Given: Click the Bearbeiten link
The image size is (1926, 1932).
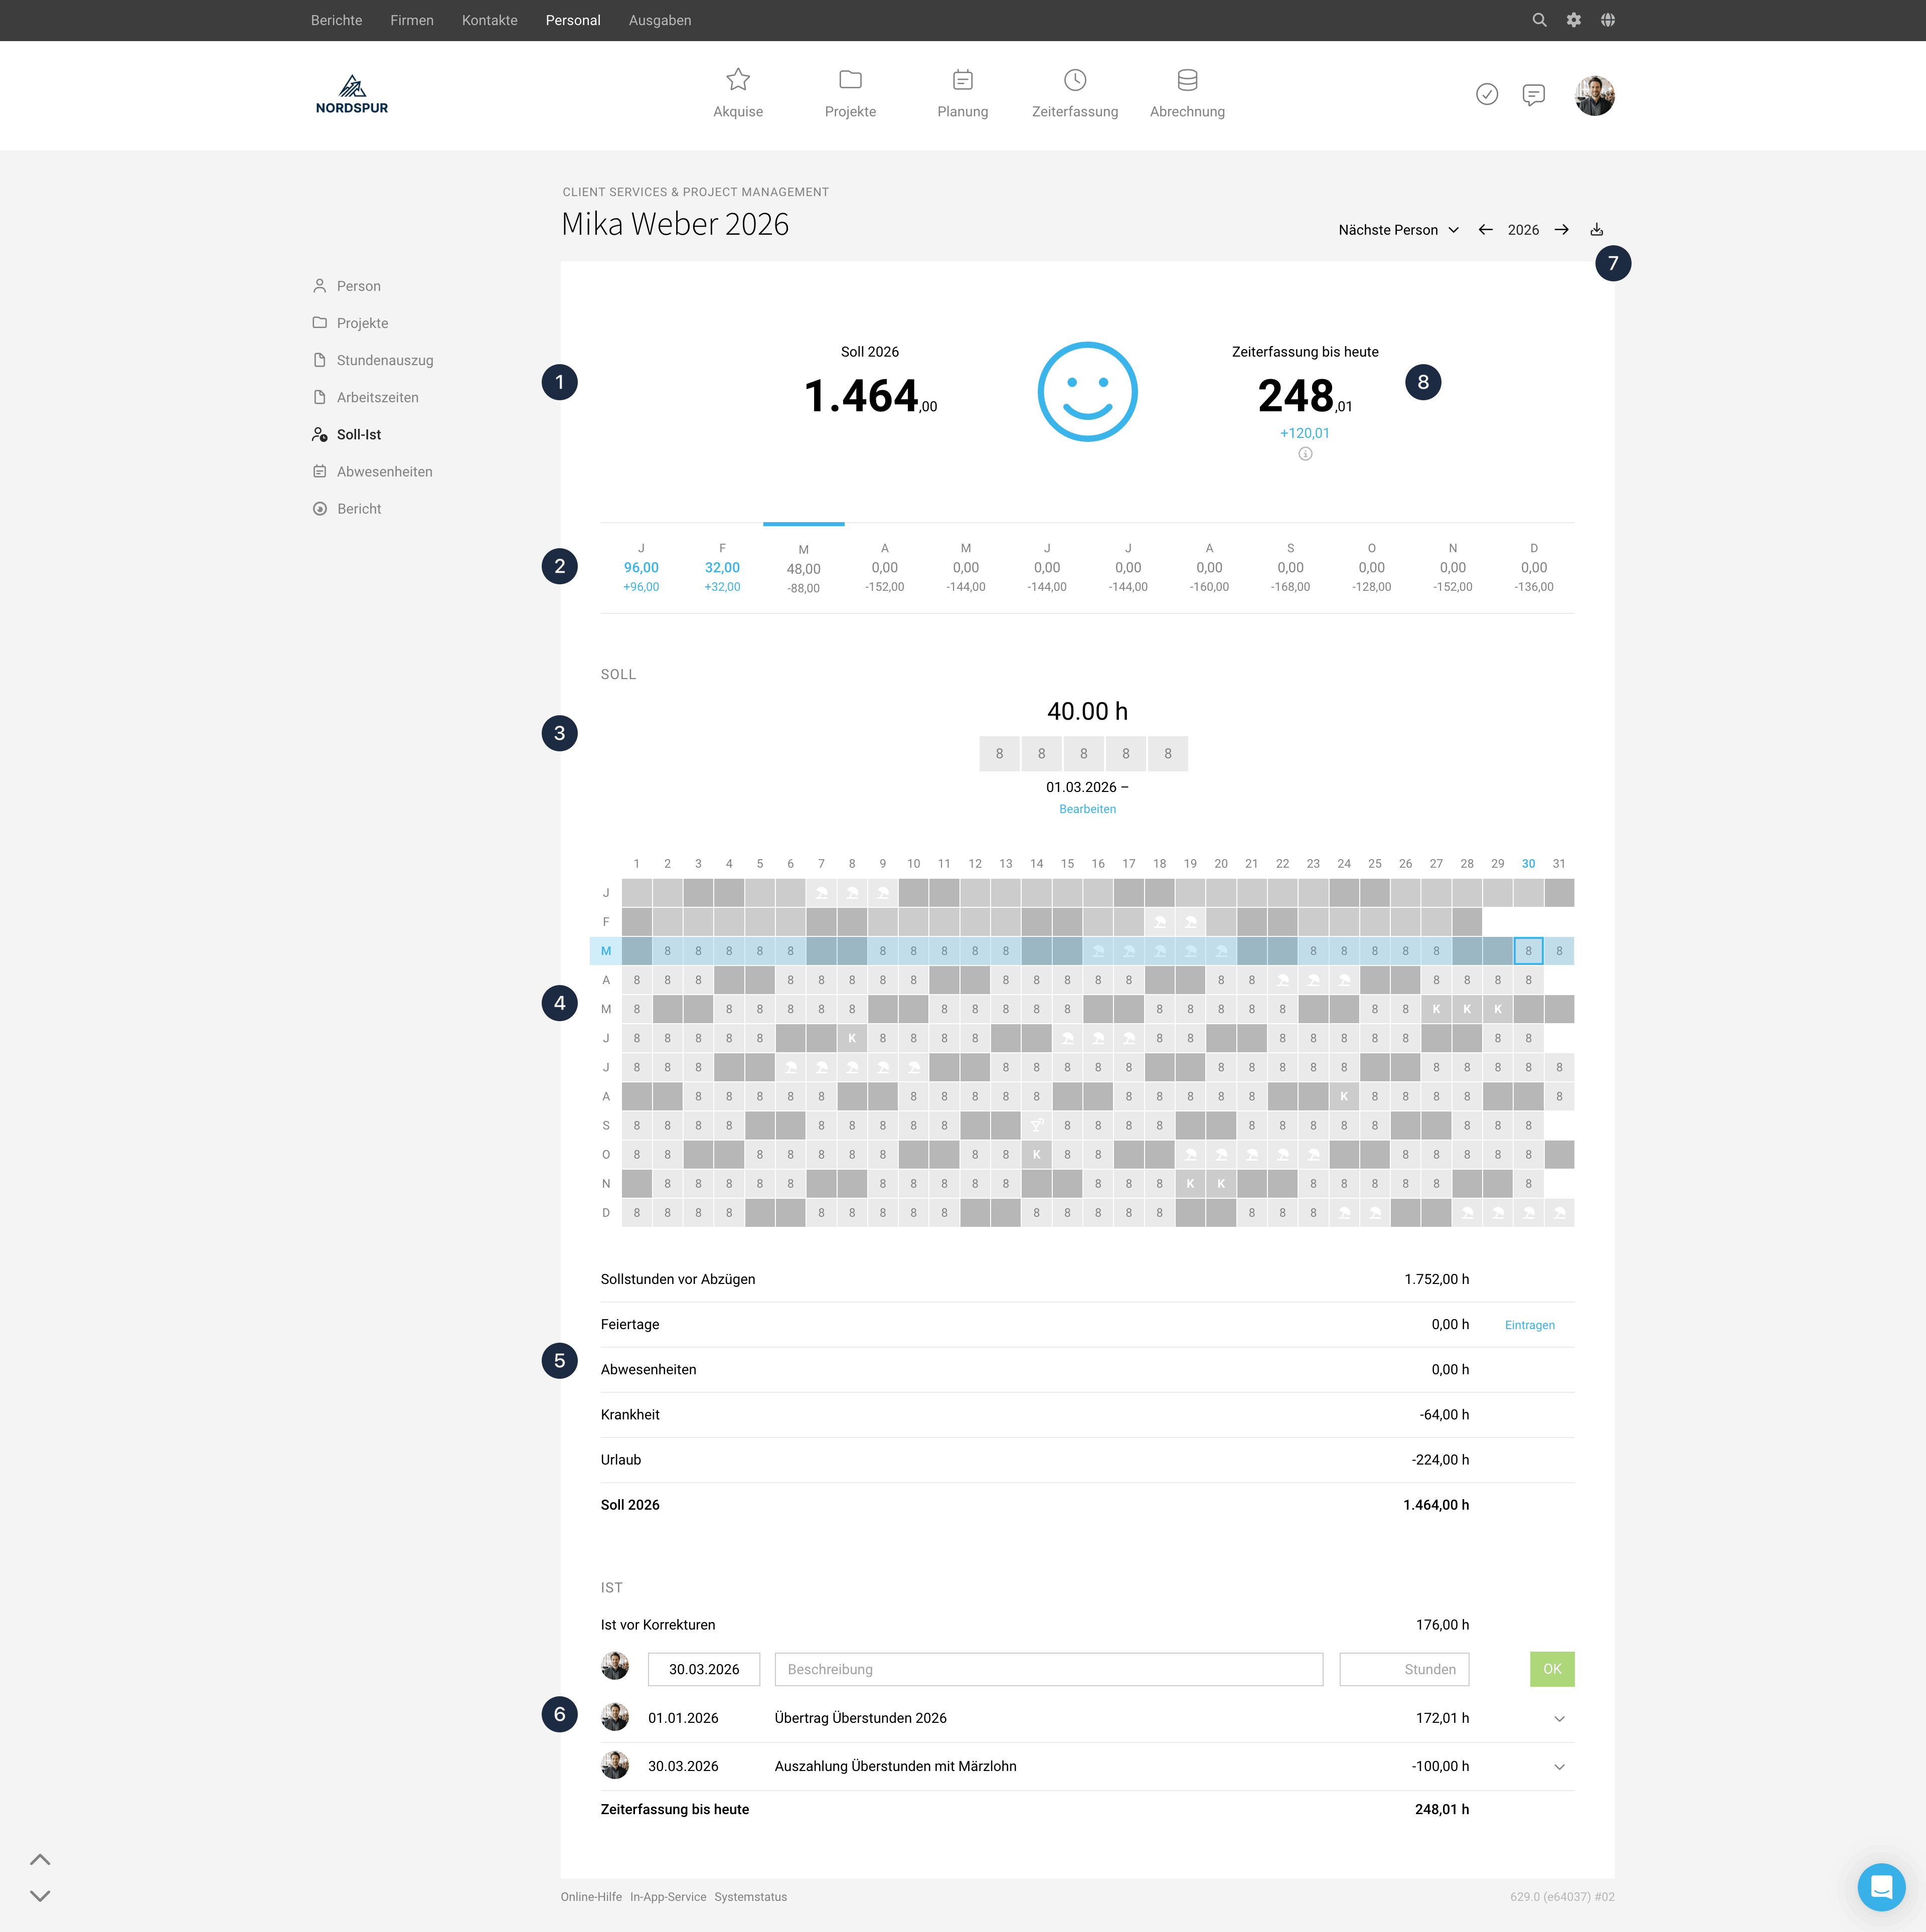Looking at the screenshot, I should click(x=1087, y=809).
